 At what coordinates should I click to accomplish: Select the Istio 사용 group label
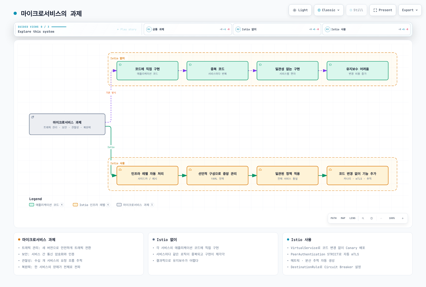point(117,163)
